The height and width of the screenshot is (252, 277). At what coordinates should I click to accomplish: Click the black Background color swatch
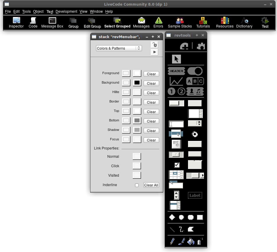point(137,83)
